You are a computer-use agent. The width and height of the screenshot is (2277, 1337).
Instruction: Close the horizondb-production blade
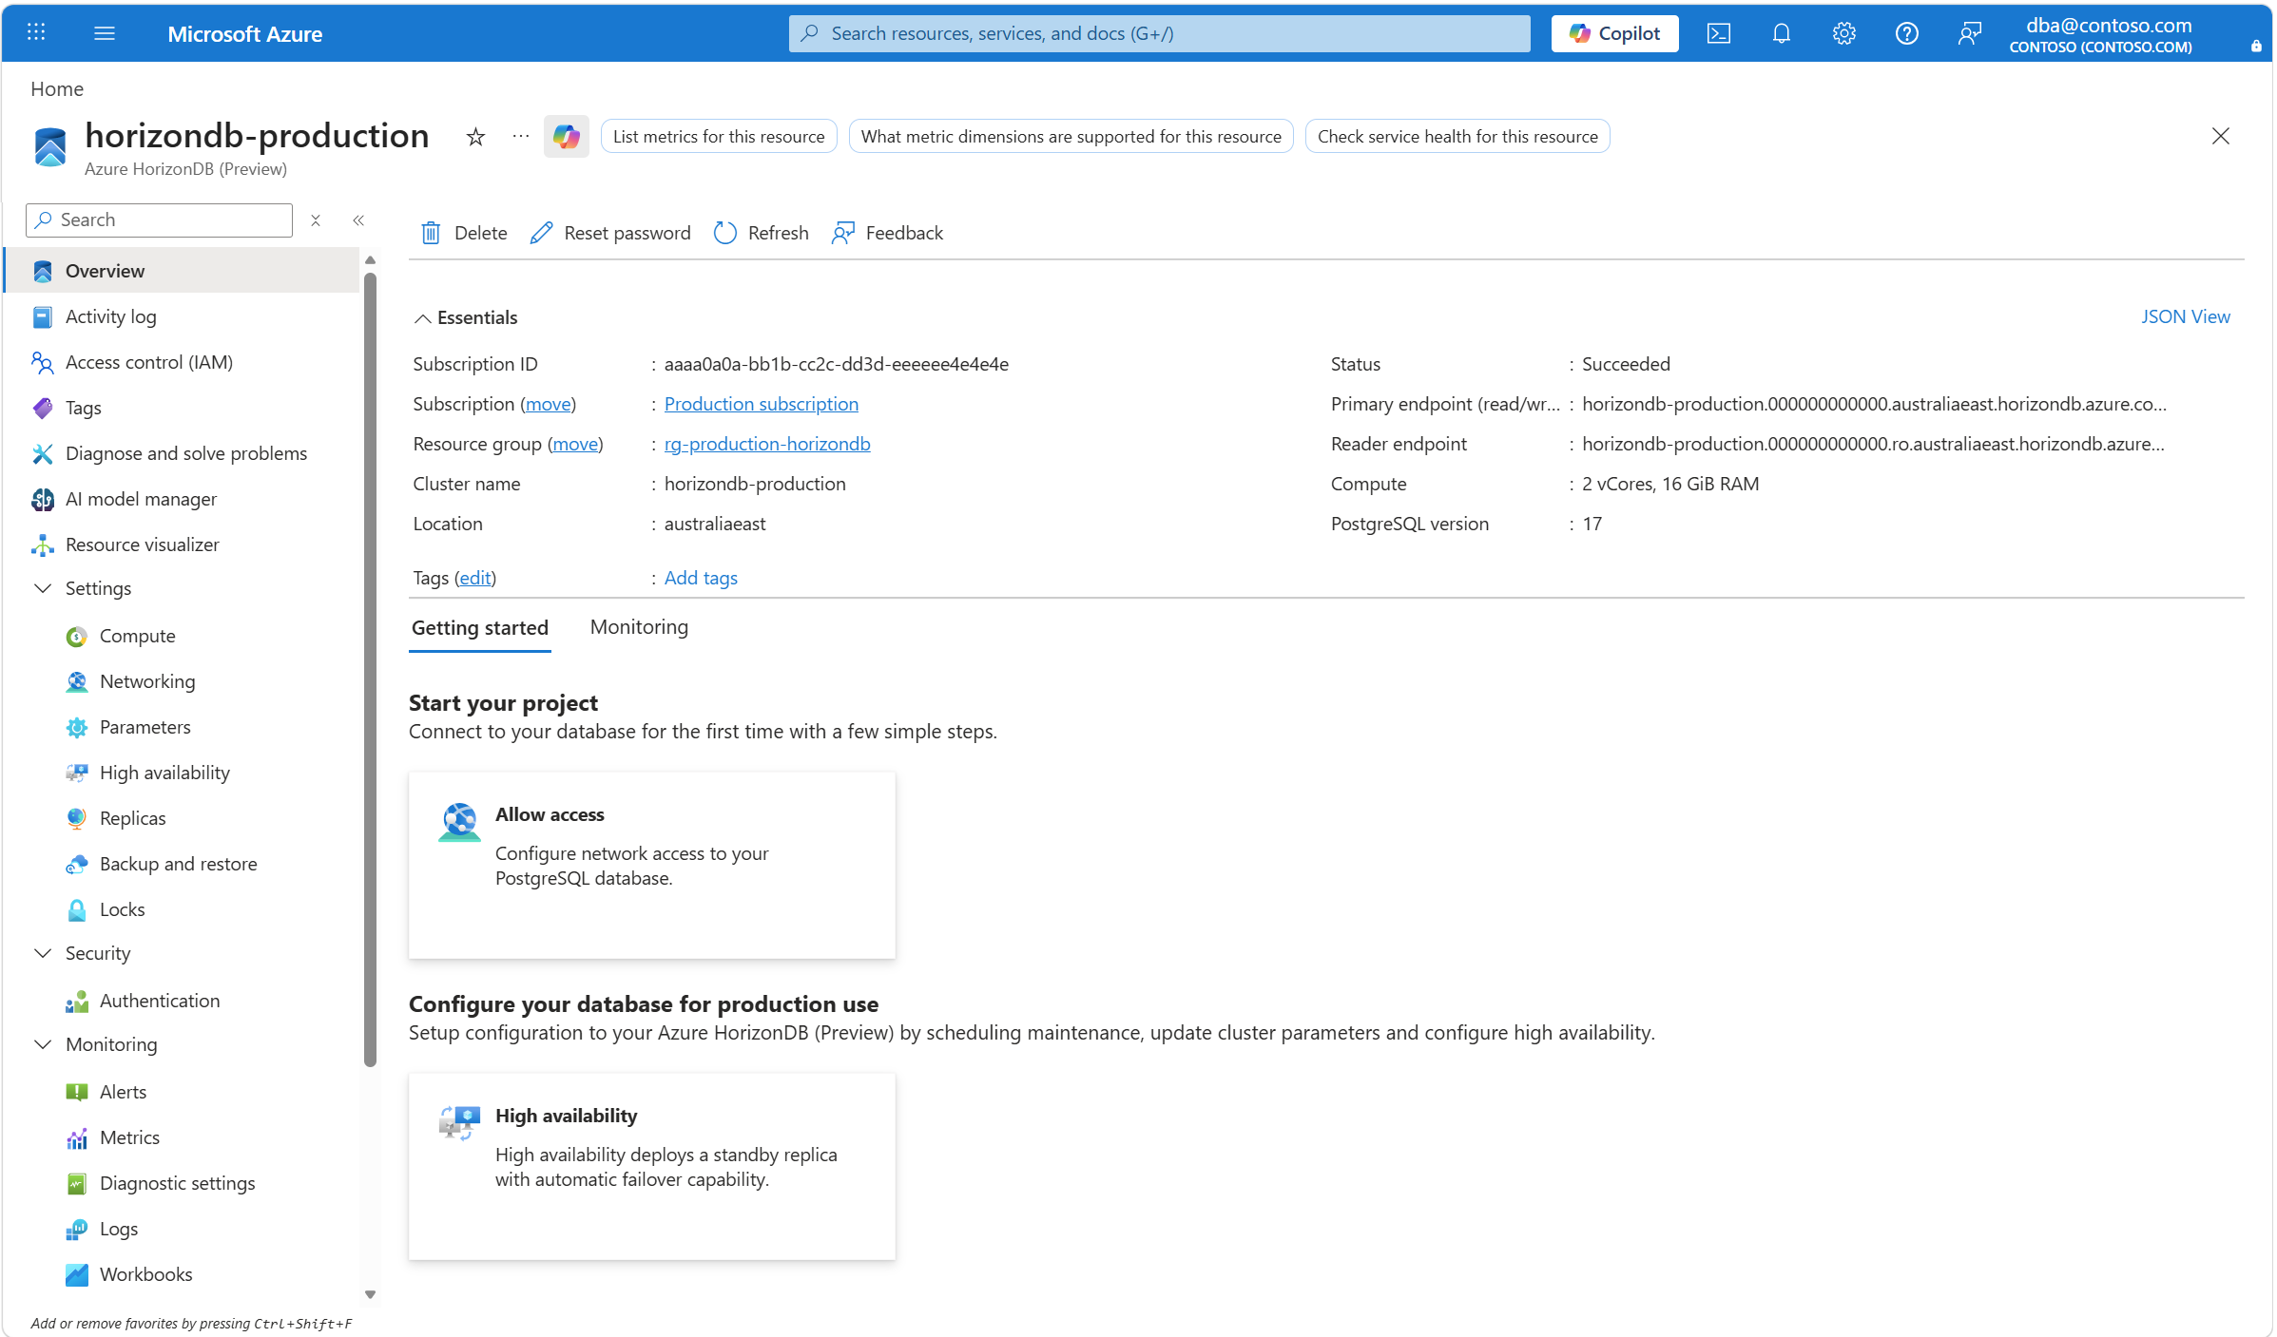tap(2221, 137)
